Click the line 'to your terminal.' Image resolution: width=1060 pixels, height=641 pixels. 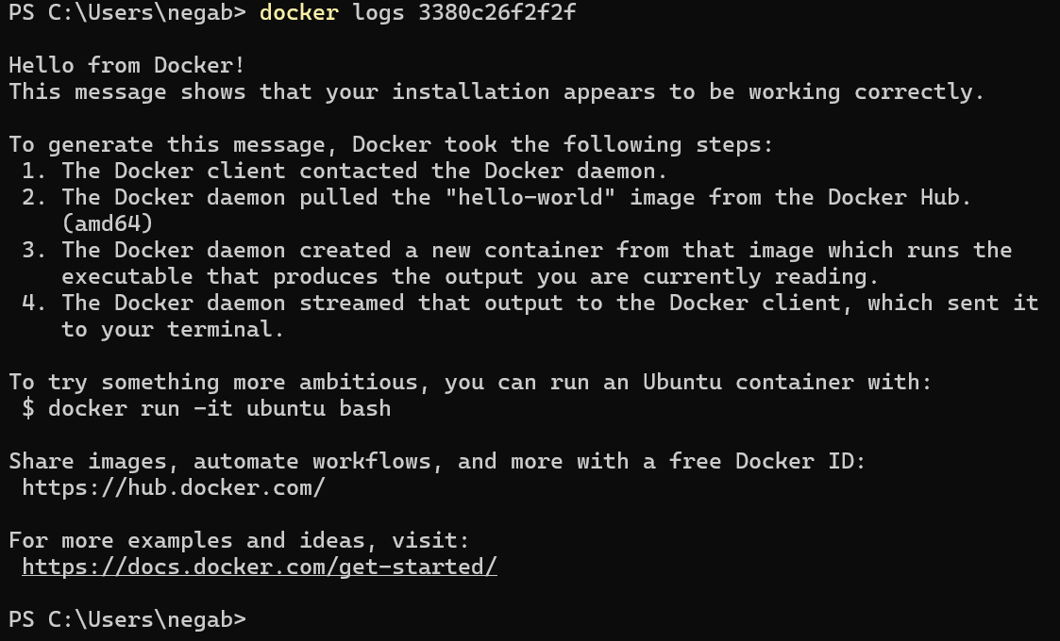[173, 330]
